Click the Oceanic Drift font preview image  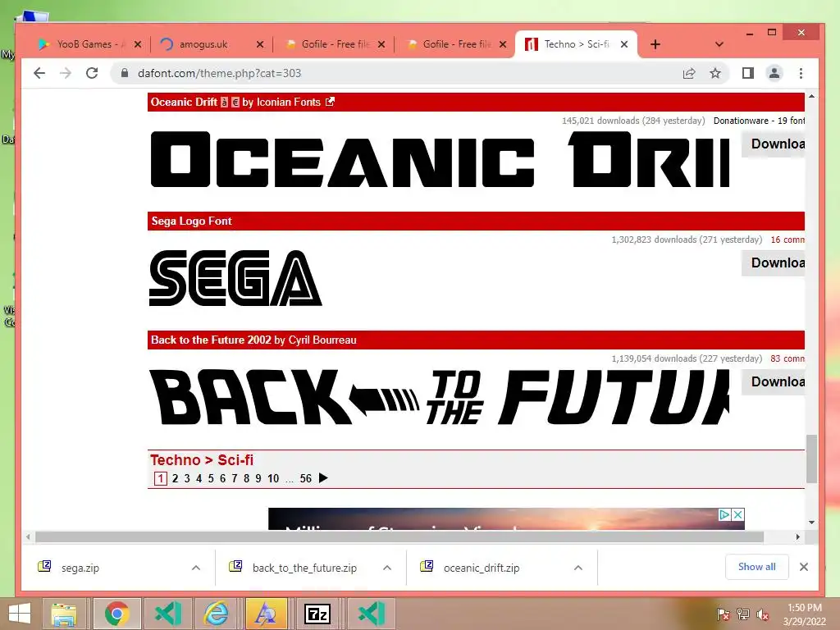(x=440, y=160)
